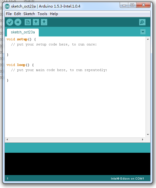156x188 pixels.
Task: Save the sketch with the down-arrow icon
Action: 44,22
